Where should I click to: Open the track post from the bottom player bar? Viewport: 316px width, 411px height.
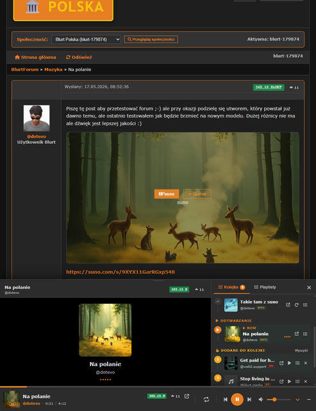pos(187,396)
